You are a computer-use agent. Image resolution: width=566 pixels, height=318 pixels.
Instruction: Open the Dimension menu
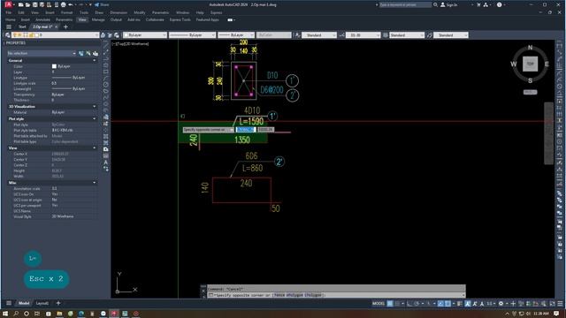click(x=119, y=12)
